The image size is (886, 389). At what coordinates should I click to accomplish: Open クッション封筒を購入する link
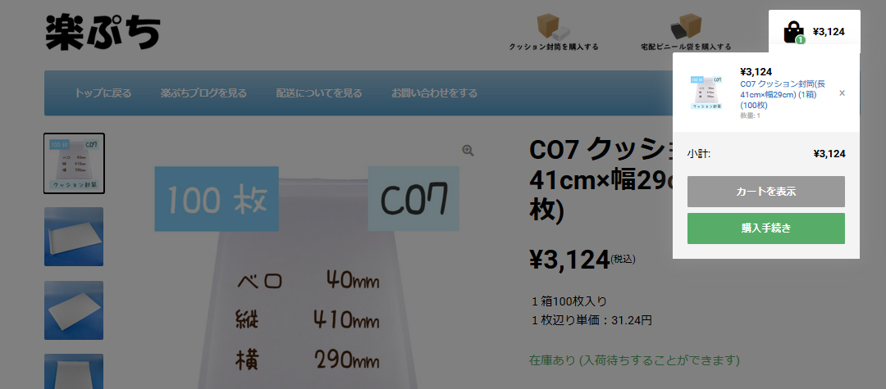(x=554, y=47)
